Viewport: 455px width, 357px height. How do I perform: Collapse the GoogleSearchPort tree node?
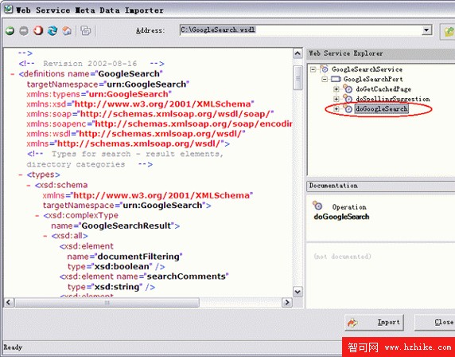tap(325, 79)
